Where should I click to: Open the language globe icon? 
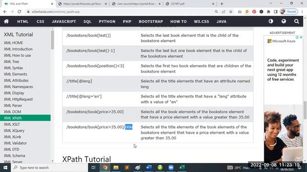(x=283, y=21)
